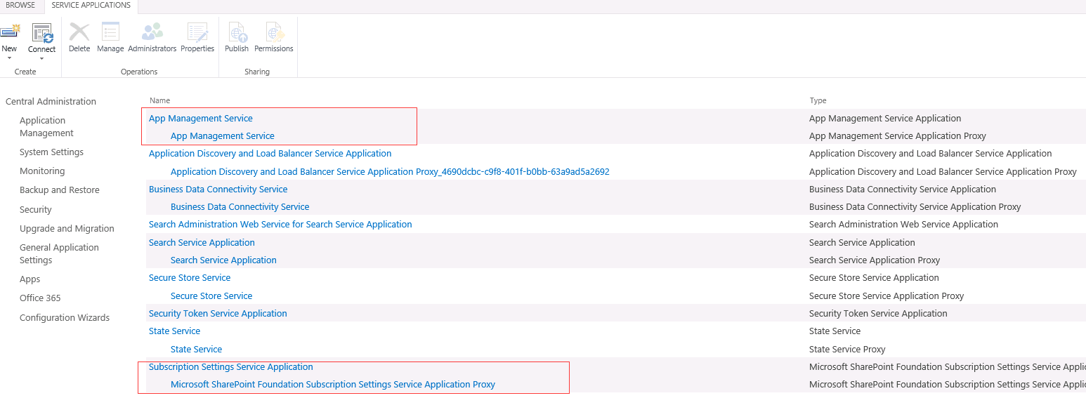Open the indented Search Service Application proxy
This screenshot has width=1086, height=398.
(x=223, y=260)
